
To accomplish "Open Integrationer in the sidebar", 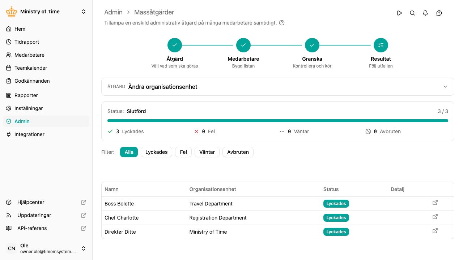I will [46, 134].
